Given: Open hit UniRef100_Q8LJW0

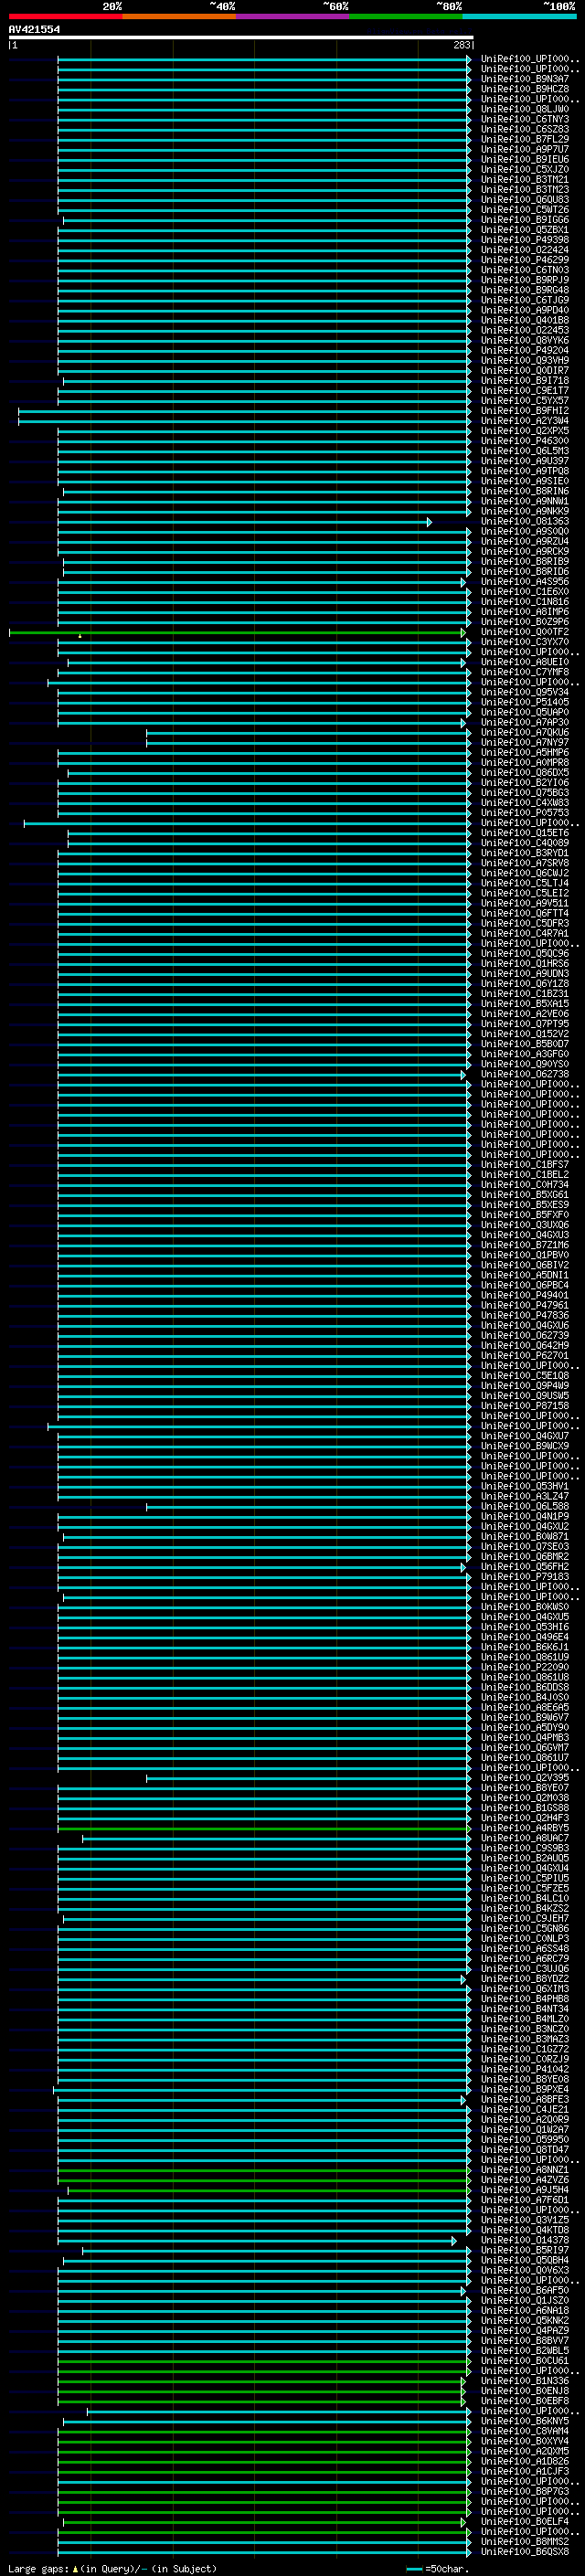Looking at the screenshot, I should 525,109.
